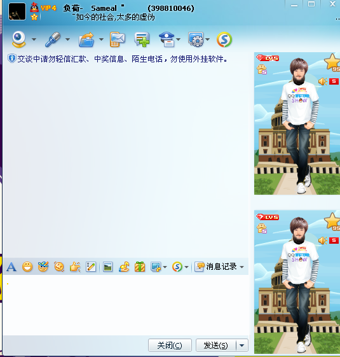Start a voice call with microphone icon
The height and width of the screenshot is (357, 340).
(53, 39)
